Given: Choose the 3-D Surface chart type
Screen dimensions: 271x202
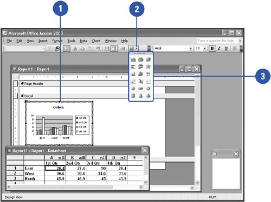Looking at the screenshot, I should pyautogui.click(x=148, y=59).
